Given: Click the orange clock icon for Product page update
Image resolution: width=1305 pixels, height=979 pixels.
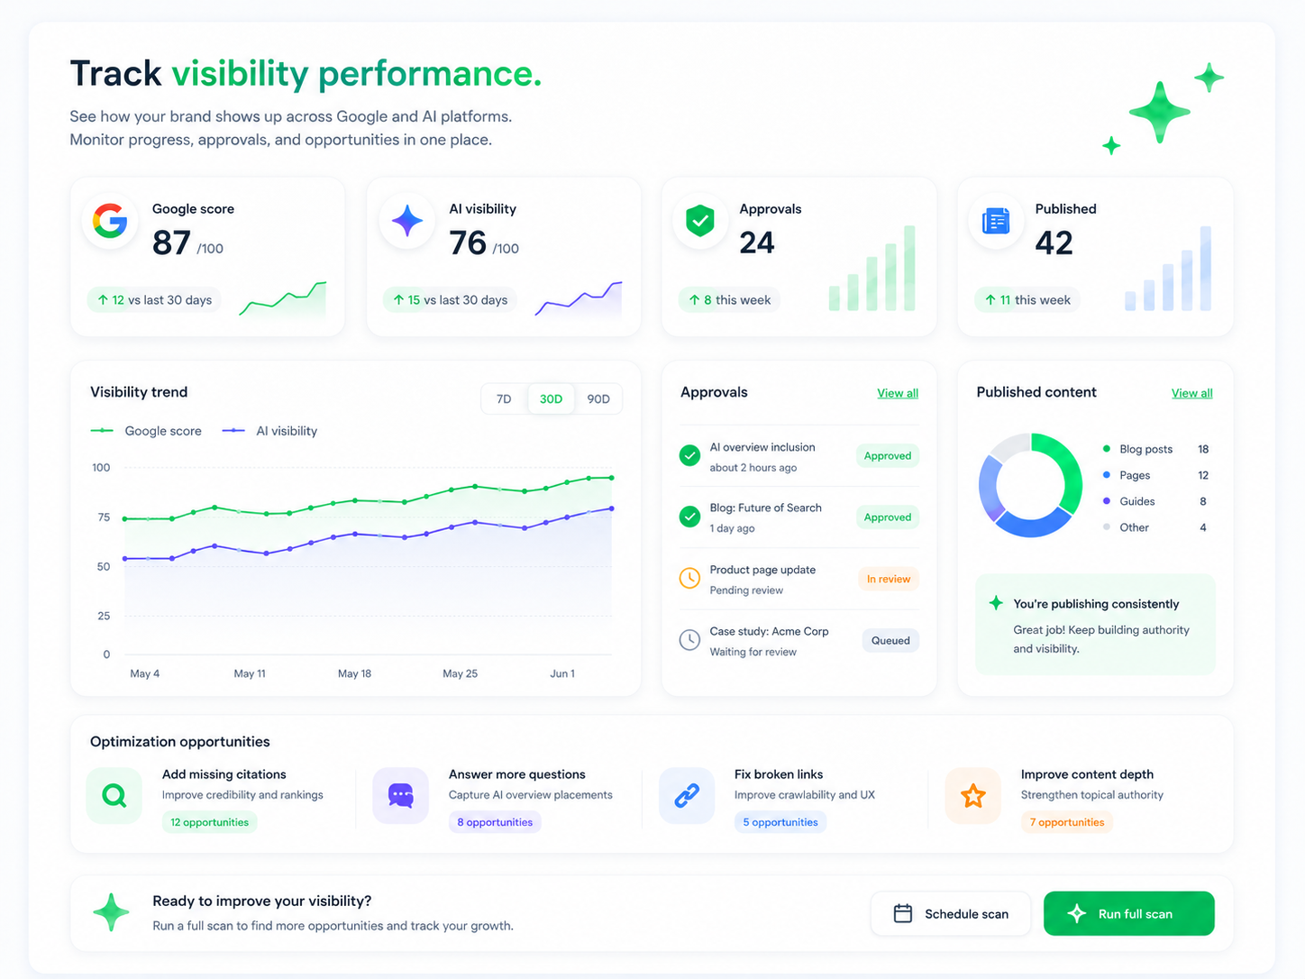Looking at the screenshot, I should 689,579.
